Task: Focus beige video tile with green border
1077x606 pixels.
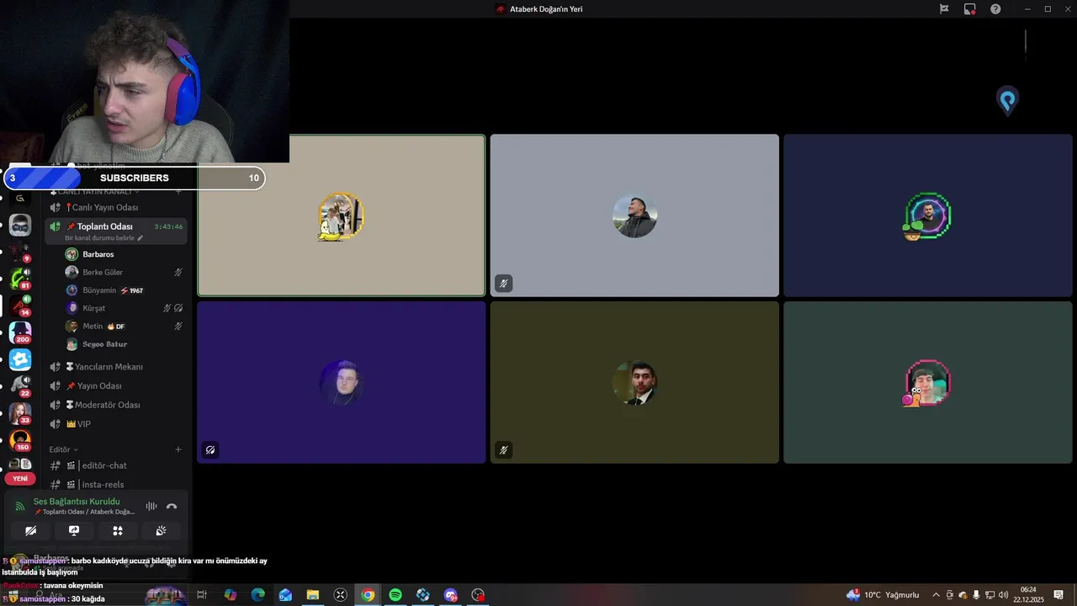Action: click(342, 215)
